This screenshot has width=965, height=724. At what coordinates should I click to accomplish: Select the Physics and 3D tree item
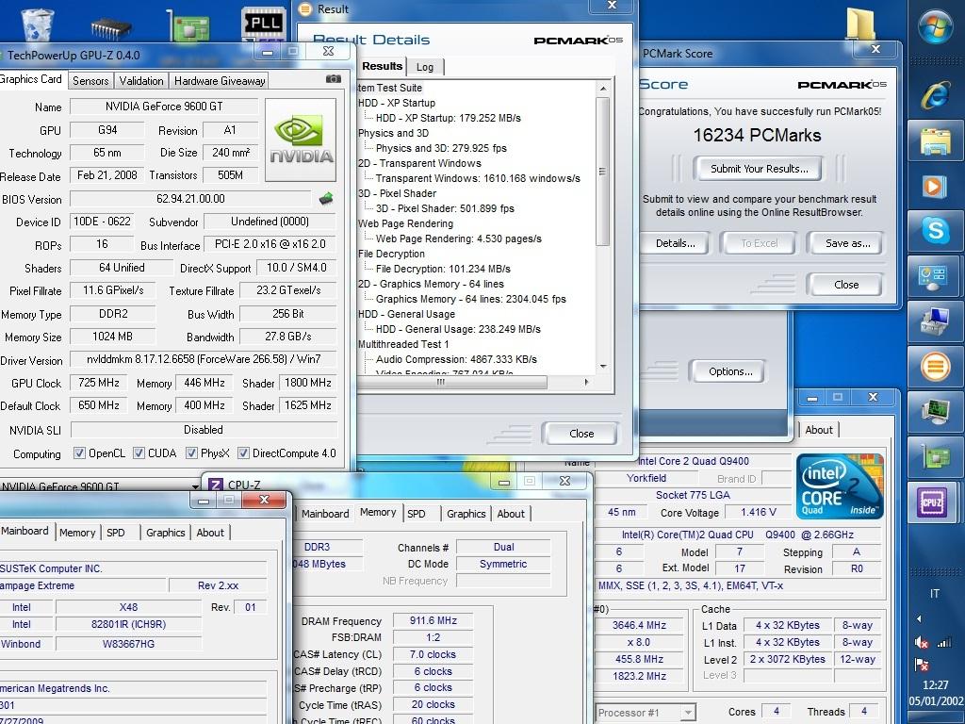[393, 133]
